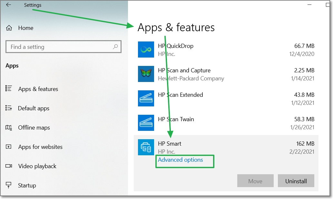Open Advanced options for HP Smart
Screen dimensions: 333x199
click(x=180, y=160)
